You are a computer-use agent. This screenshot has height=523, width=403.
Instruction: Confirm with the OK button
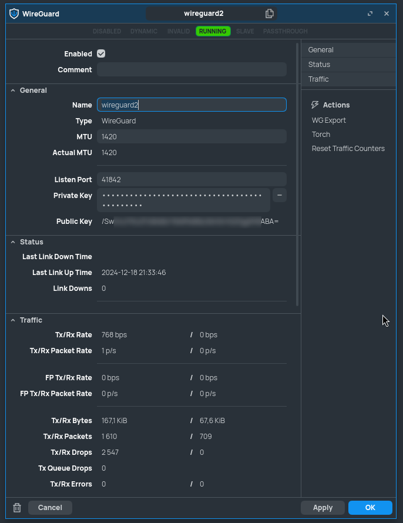point(370,508)
